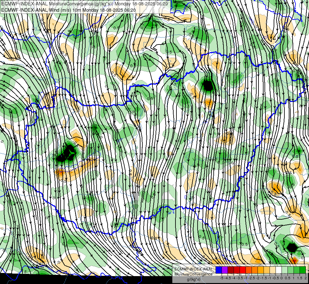Click the 'MoistureConvergence' label in legend box

coord(193,274)
